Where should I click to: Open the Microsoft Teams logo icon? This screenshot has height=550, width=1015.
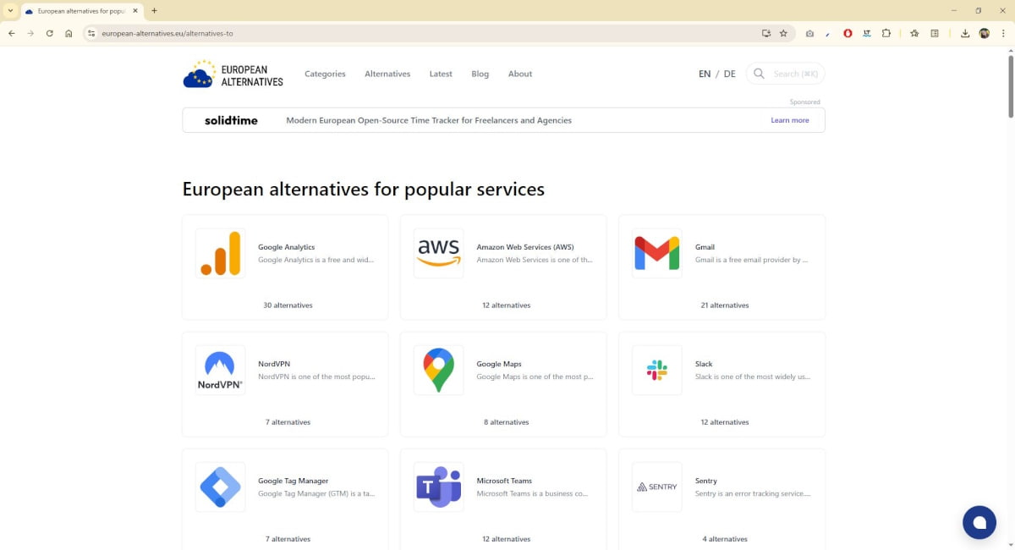tap(438, 487)
